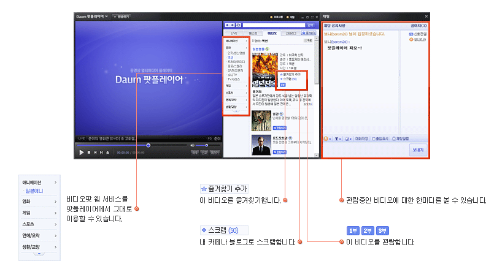Expand the 영화 category in player sidebar

(236, 48)
